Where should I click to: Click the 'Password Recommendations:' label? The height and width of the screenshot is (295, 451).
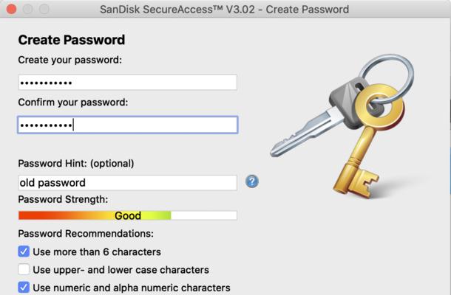pyautogui.click(x=86, y=234)
